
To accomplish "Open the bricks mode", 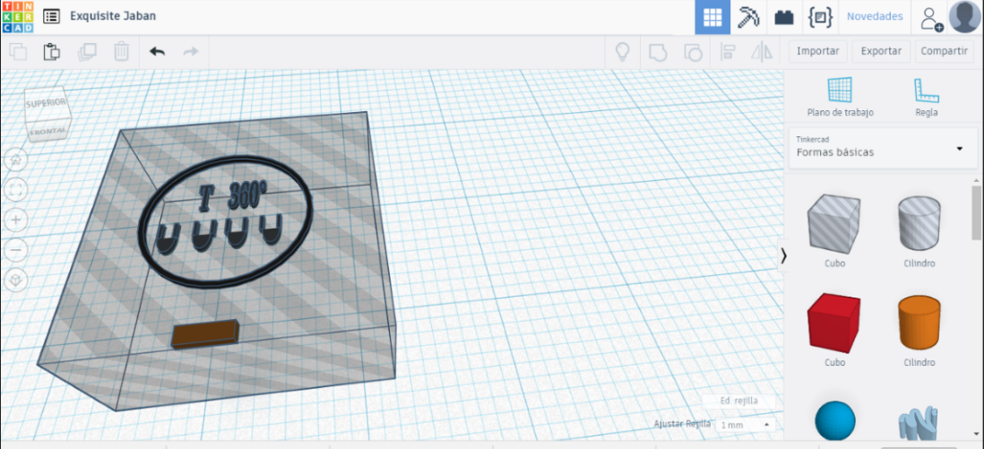I will tap(784, 17).
